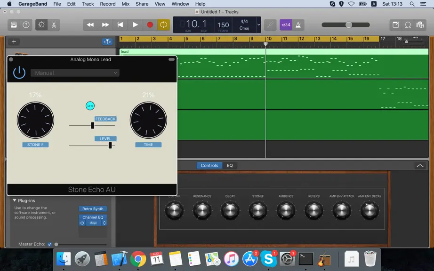
Task: Toggle Channel EQ power icon
Action: (82, 223)
